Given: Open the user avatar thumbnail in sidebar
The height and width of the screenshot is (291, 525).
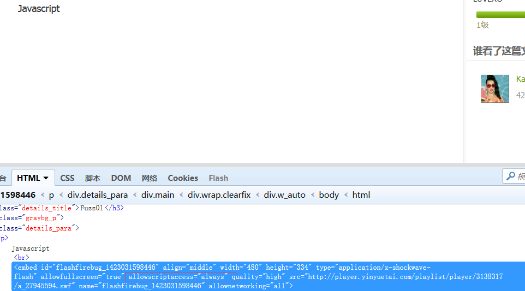Looking at the screenshot, I should [x=495, y=89].
